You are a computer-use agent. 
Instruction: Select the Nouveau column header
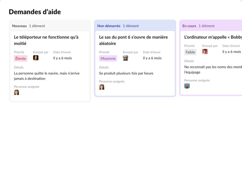tap(19, 26)
